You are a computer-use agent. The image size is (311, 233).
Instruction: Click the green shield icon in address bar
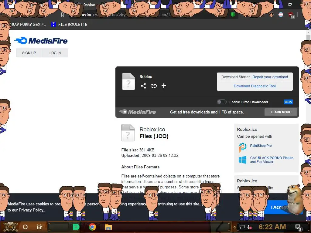coord(233,15)
